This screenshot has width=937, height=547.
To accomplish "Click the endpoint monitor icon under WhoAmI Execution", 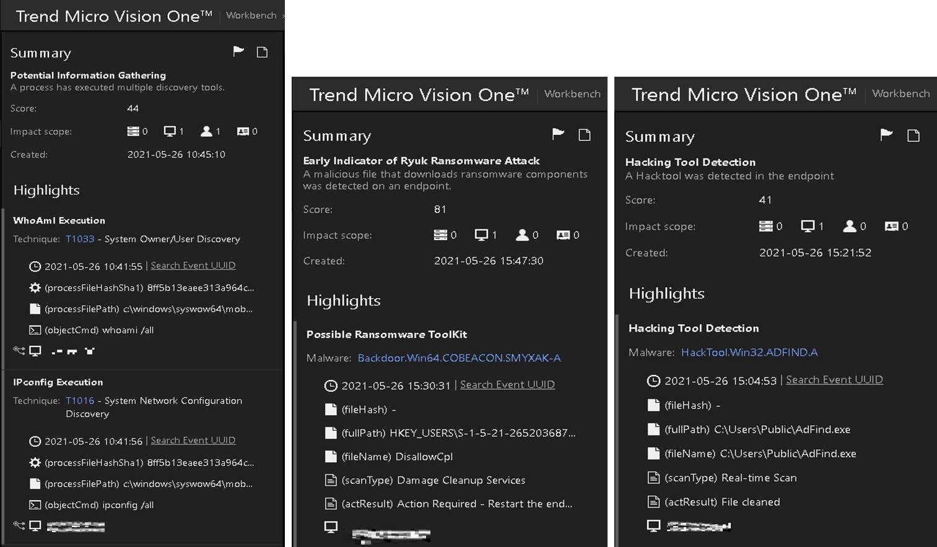I will tap(35, 351).
